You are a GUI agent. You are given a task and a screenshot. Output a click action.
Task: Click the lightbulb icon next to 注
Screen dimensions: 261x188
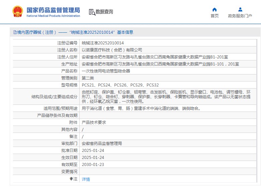pos(71,179)
